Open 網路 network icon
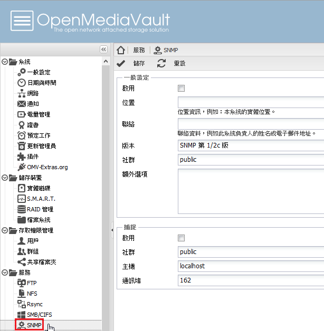The image size is (324, 331). 22,93
